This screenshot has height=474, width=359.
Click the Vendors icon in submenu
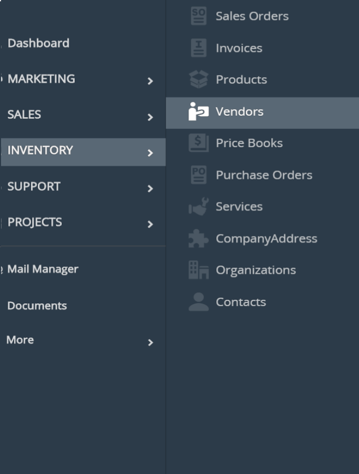198,111
